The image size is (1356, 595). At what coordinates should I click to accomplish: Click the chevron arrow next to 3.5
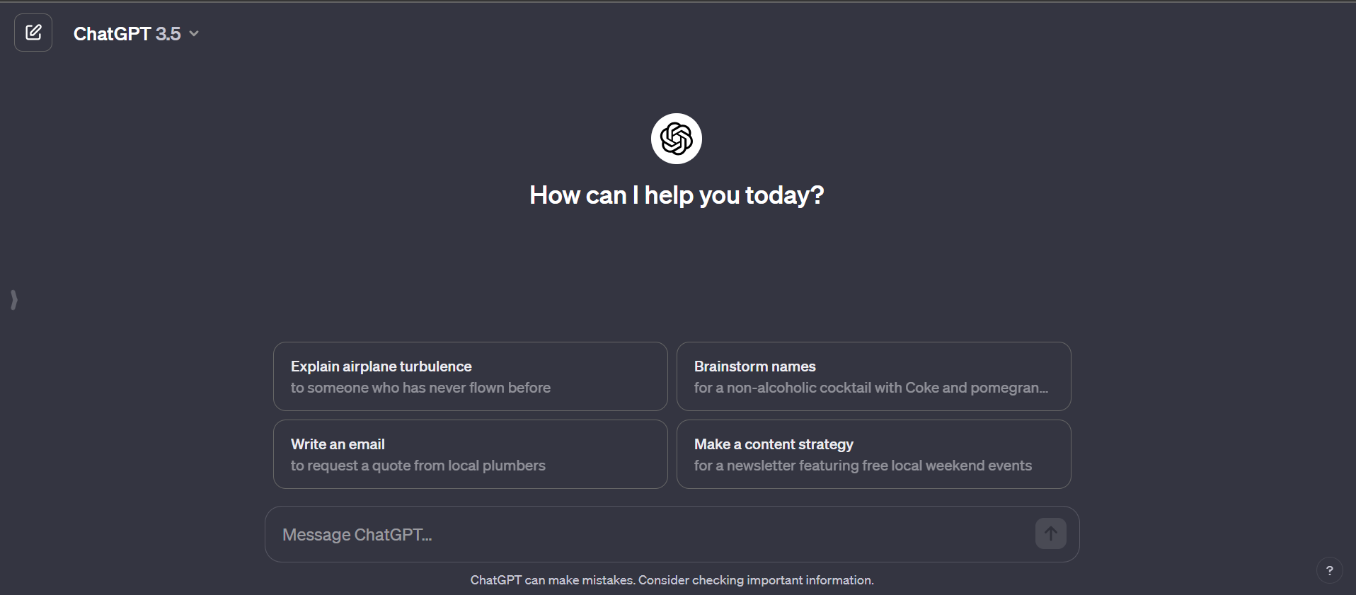[x=194, y=34]
